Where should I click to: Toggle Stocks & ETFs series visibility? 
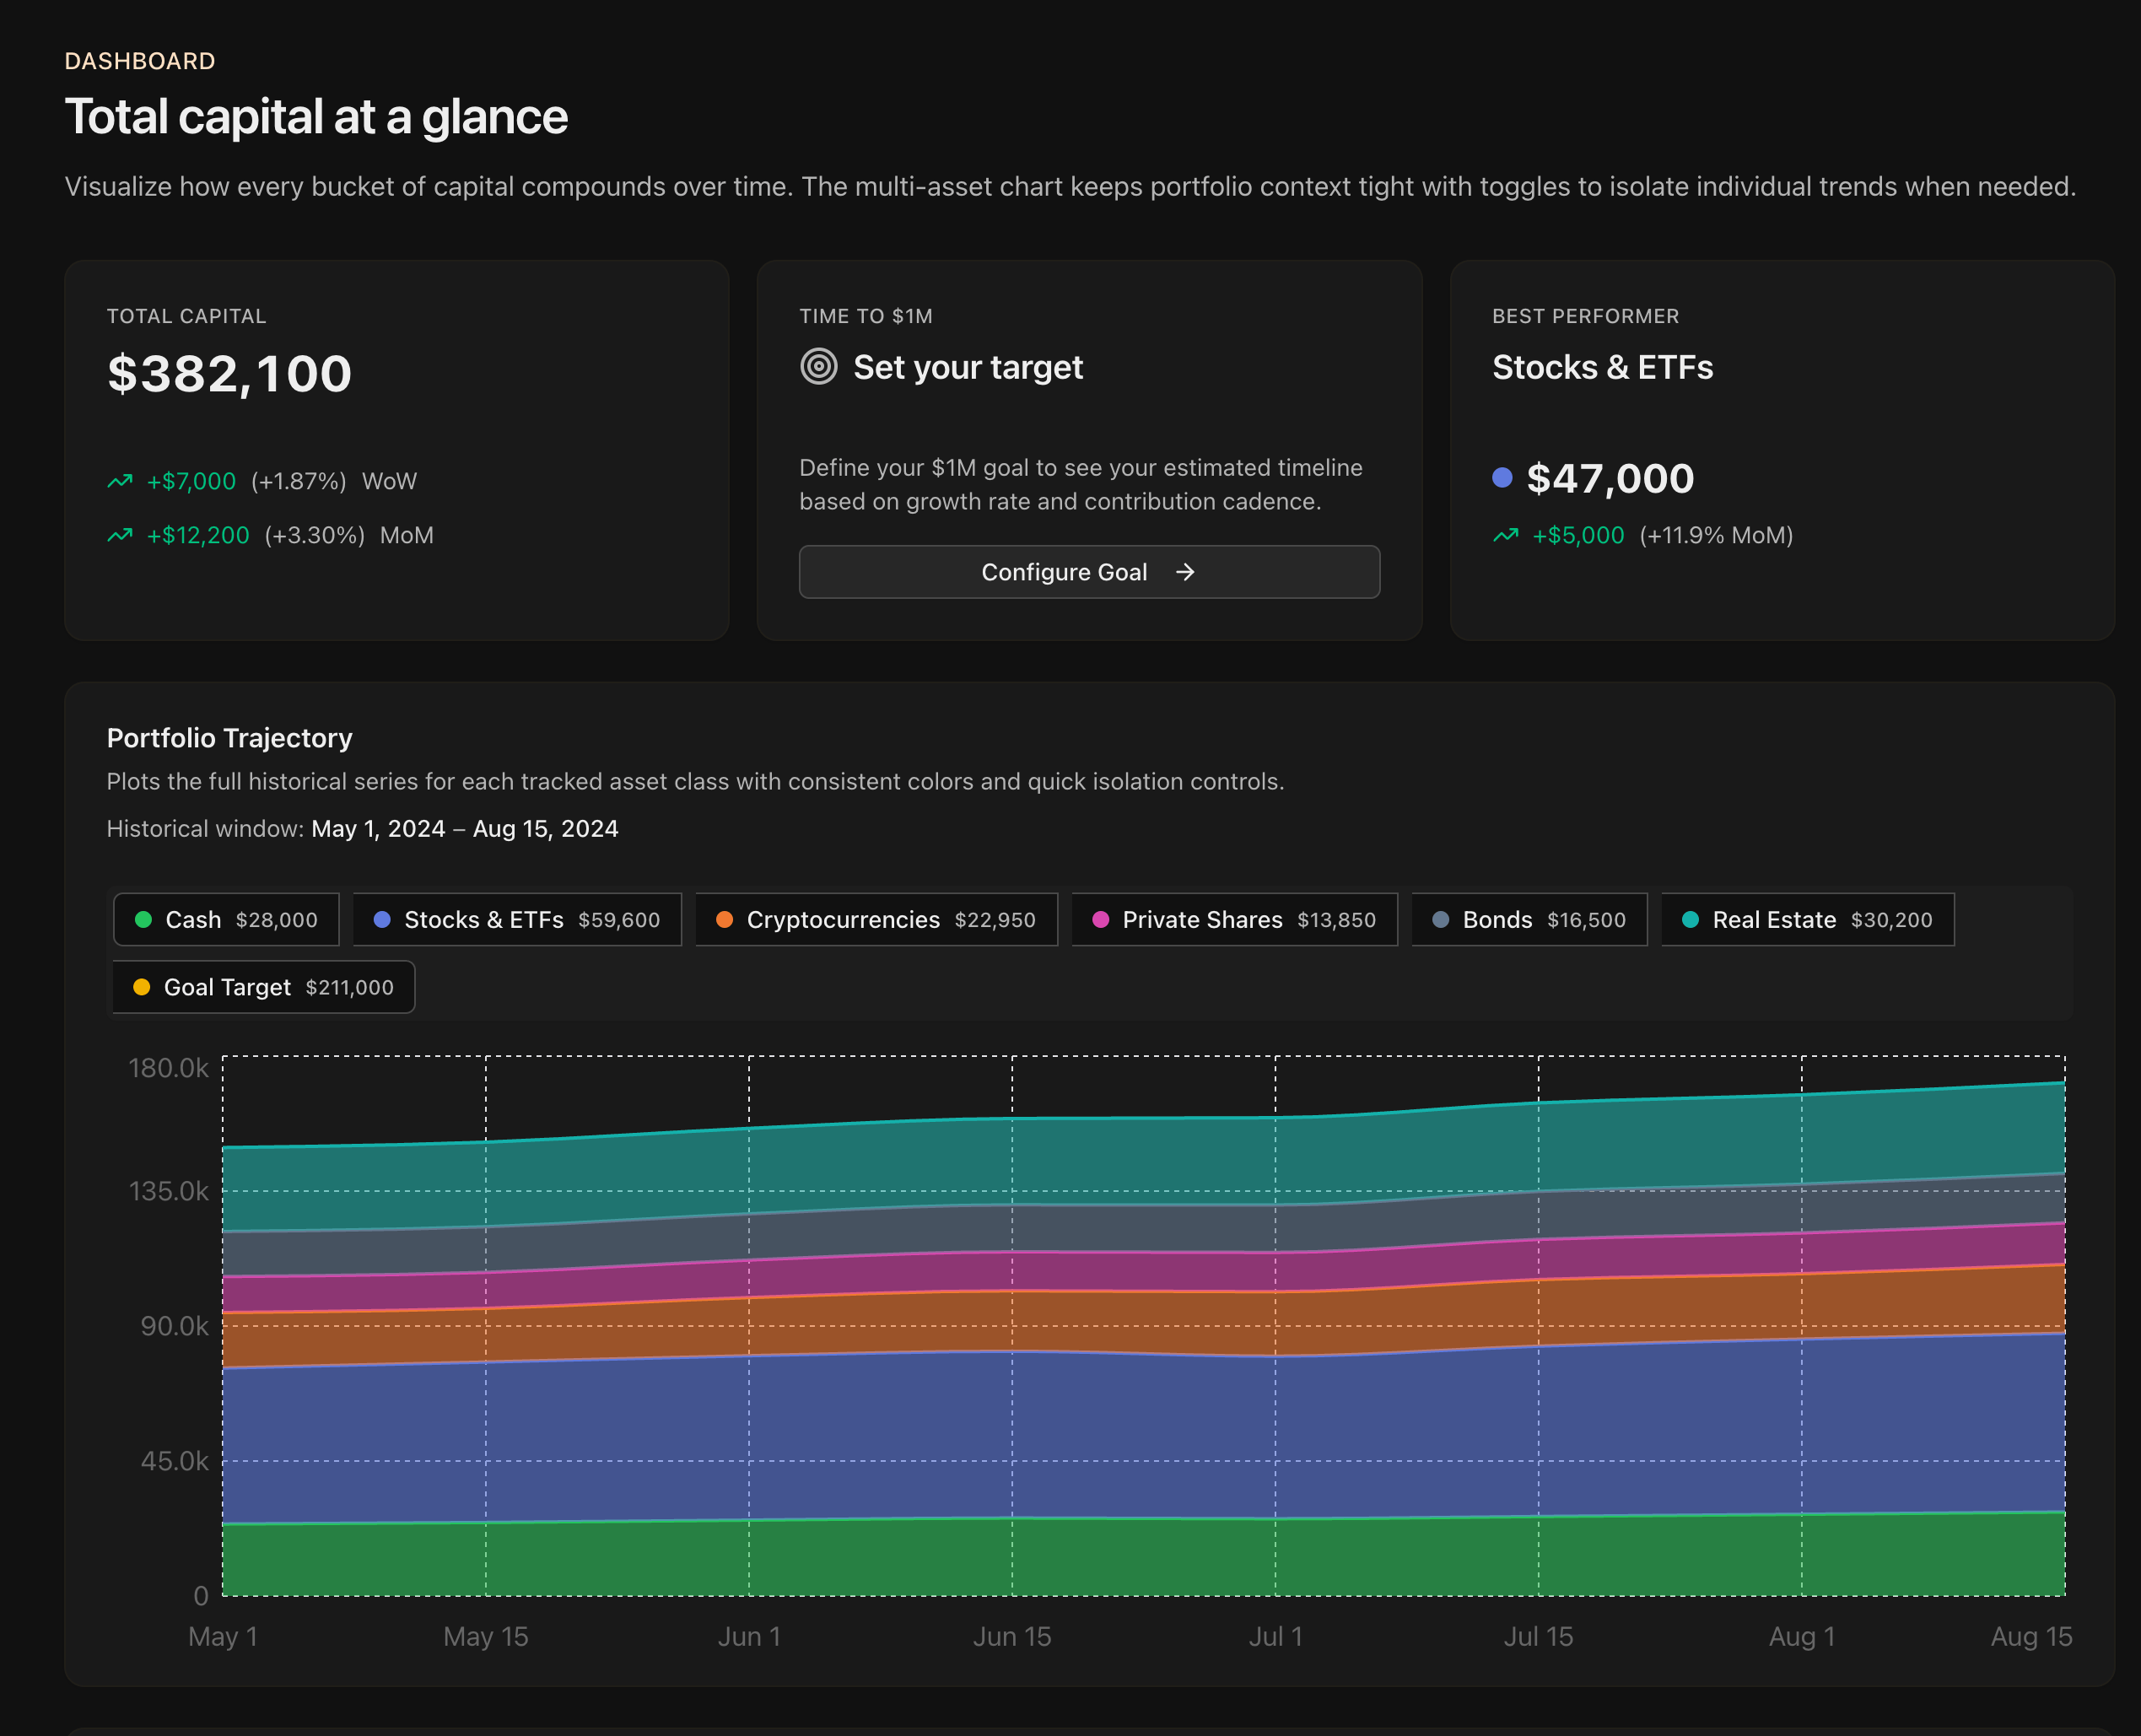[x=517, y=919]
